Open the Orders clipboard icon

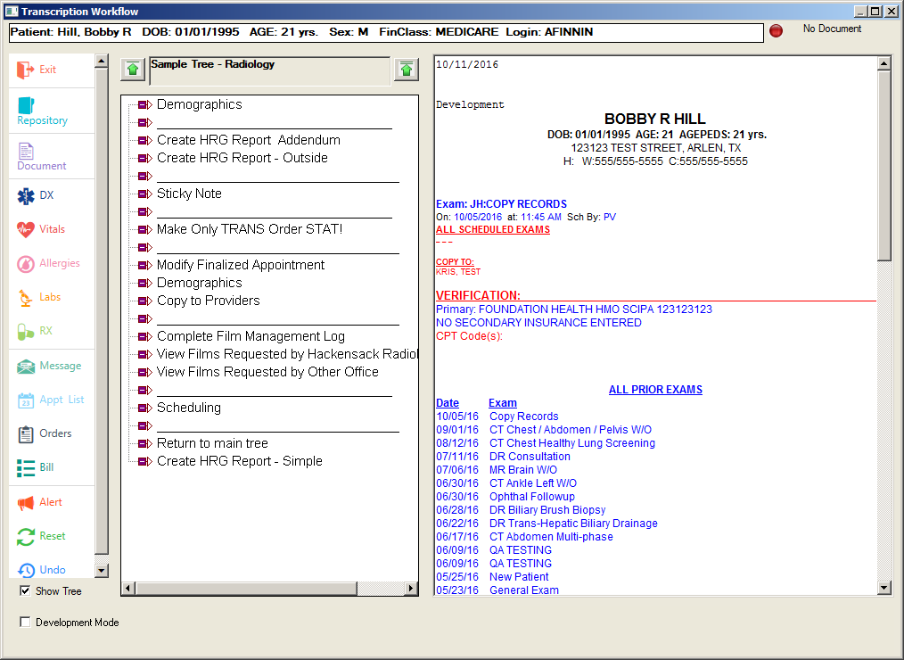pos(26,434)
